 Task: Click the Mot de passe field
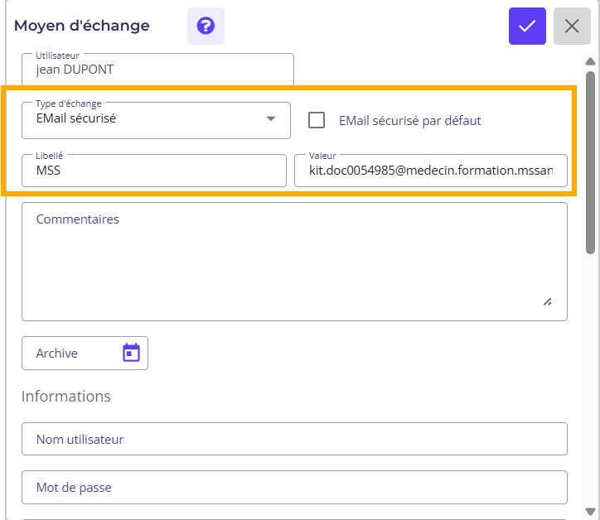coord(294,487)
